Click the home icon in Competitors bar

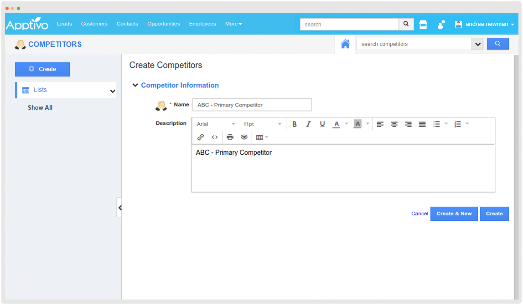pyautogui.click(x=345, y=44)
